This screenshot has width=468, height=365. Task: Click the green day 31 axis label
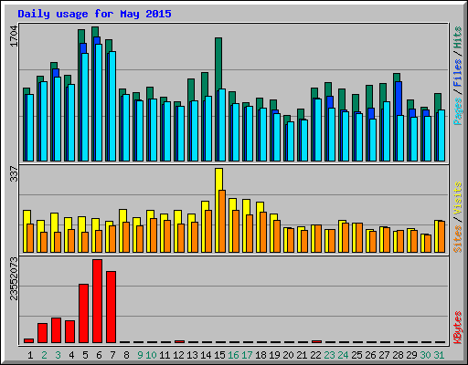click(439, 355)
